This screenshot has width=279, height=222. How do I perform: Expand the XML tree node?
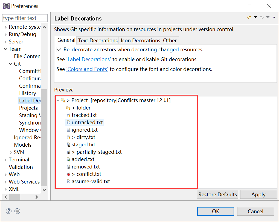(x=5, y=189)
